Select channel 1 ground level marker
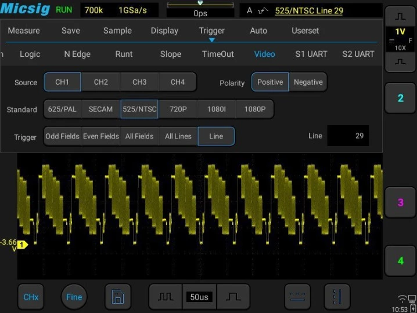417x313 pixels. click(22, 245)
